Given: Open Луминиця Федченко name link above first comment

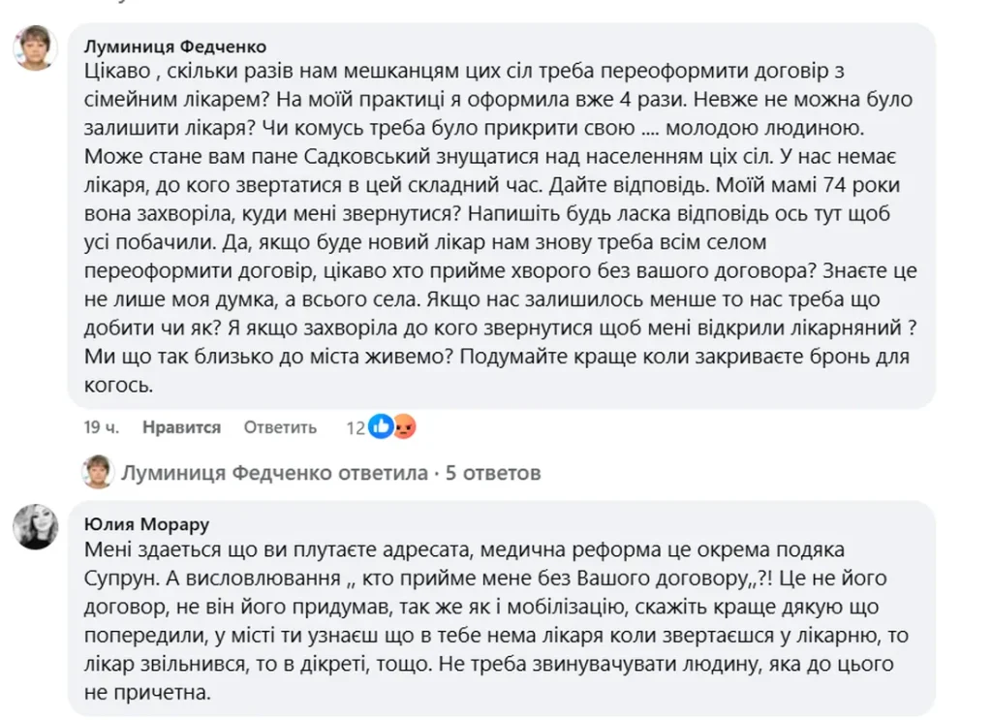Looking at the screenshot, I should 174,47.
